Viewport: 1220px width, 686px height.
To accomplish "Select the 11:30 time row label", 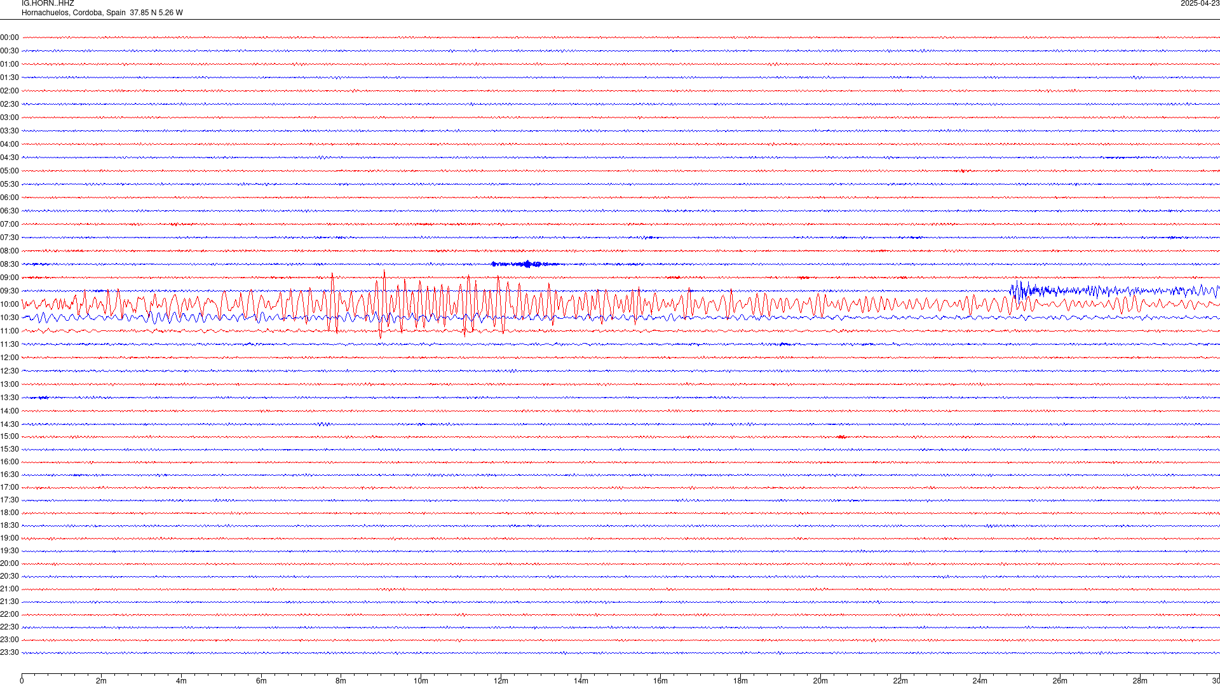I will 10,344.
